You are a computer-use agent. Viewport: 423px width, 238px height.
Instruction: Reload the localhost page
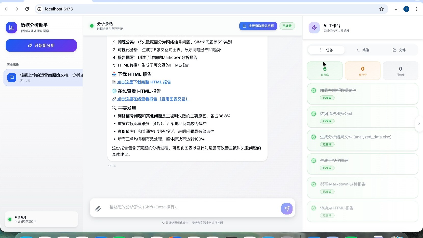[x=27, y=9]
